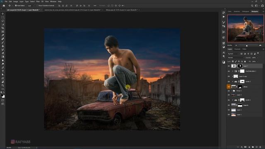Click zoom-out small mountain icon in Navigator
The height and width of the screenshot is (149, 265).
(236, 46)
